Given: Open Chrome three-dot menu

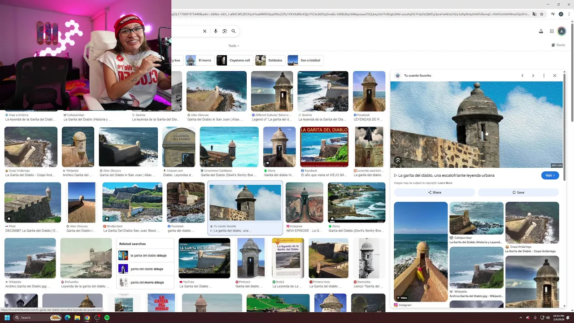Looking at the screenshot, I should pyautogui.click(x=569, y=14).
